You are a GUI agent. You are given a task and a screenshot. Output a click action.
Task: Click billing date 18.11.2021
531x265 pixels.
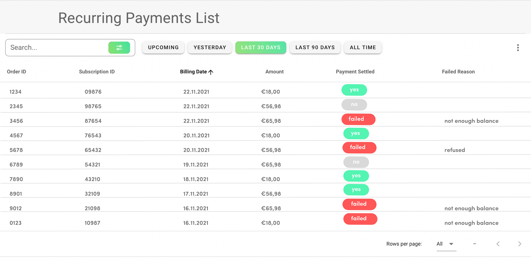[x=196, y=179]
